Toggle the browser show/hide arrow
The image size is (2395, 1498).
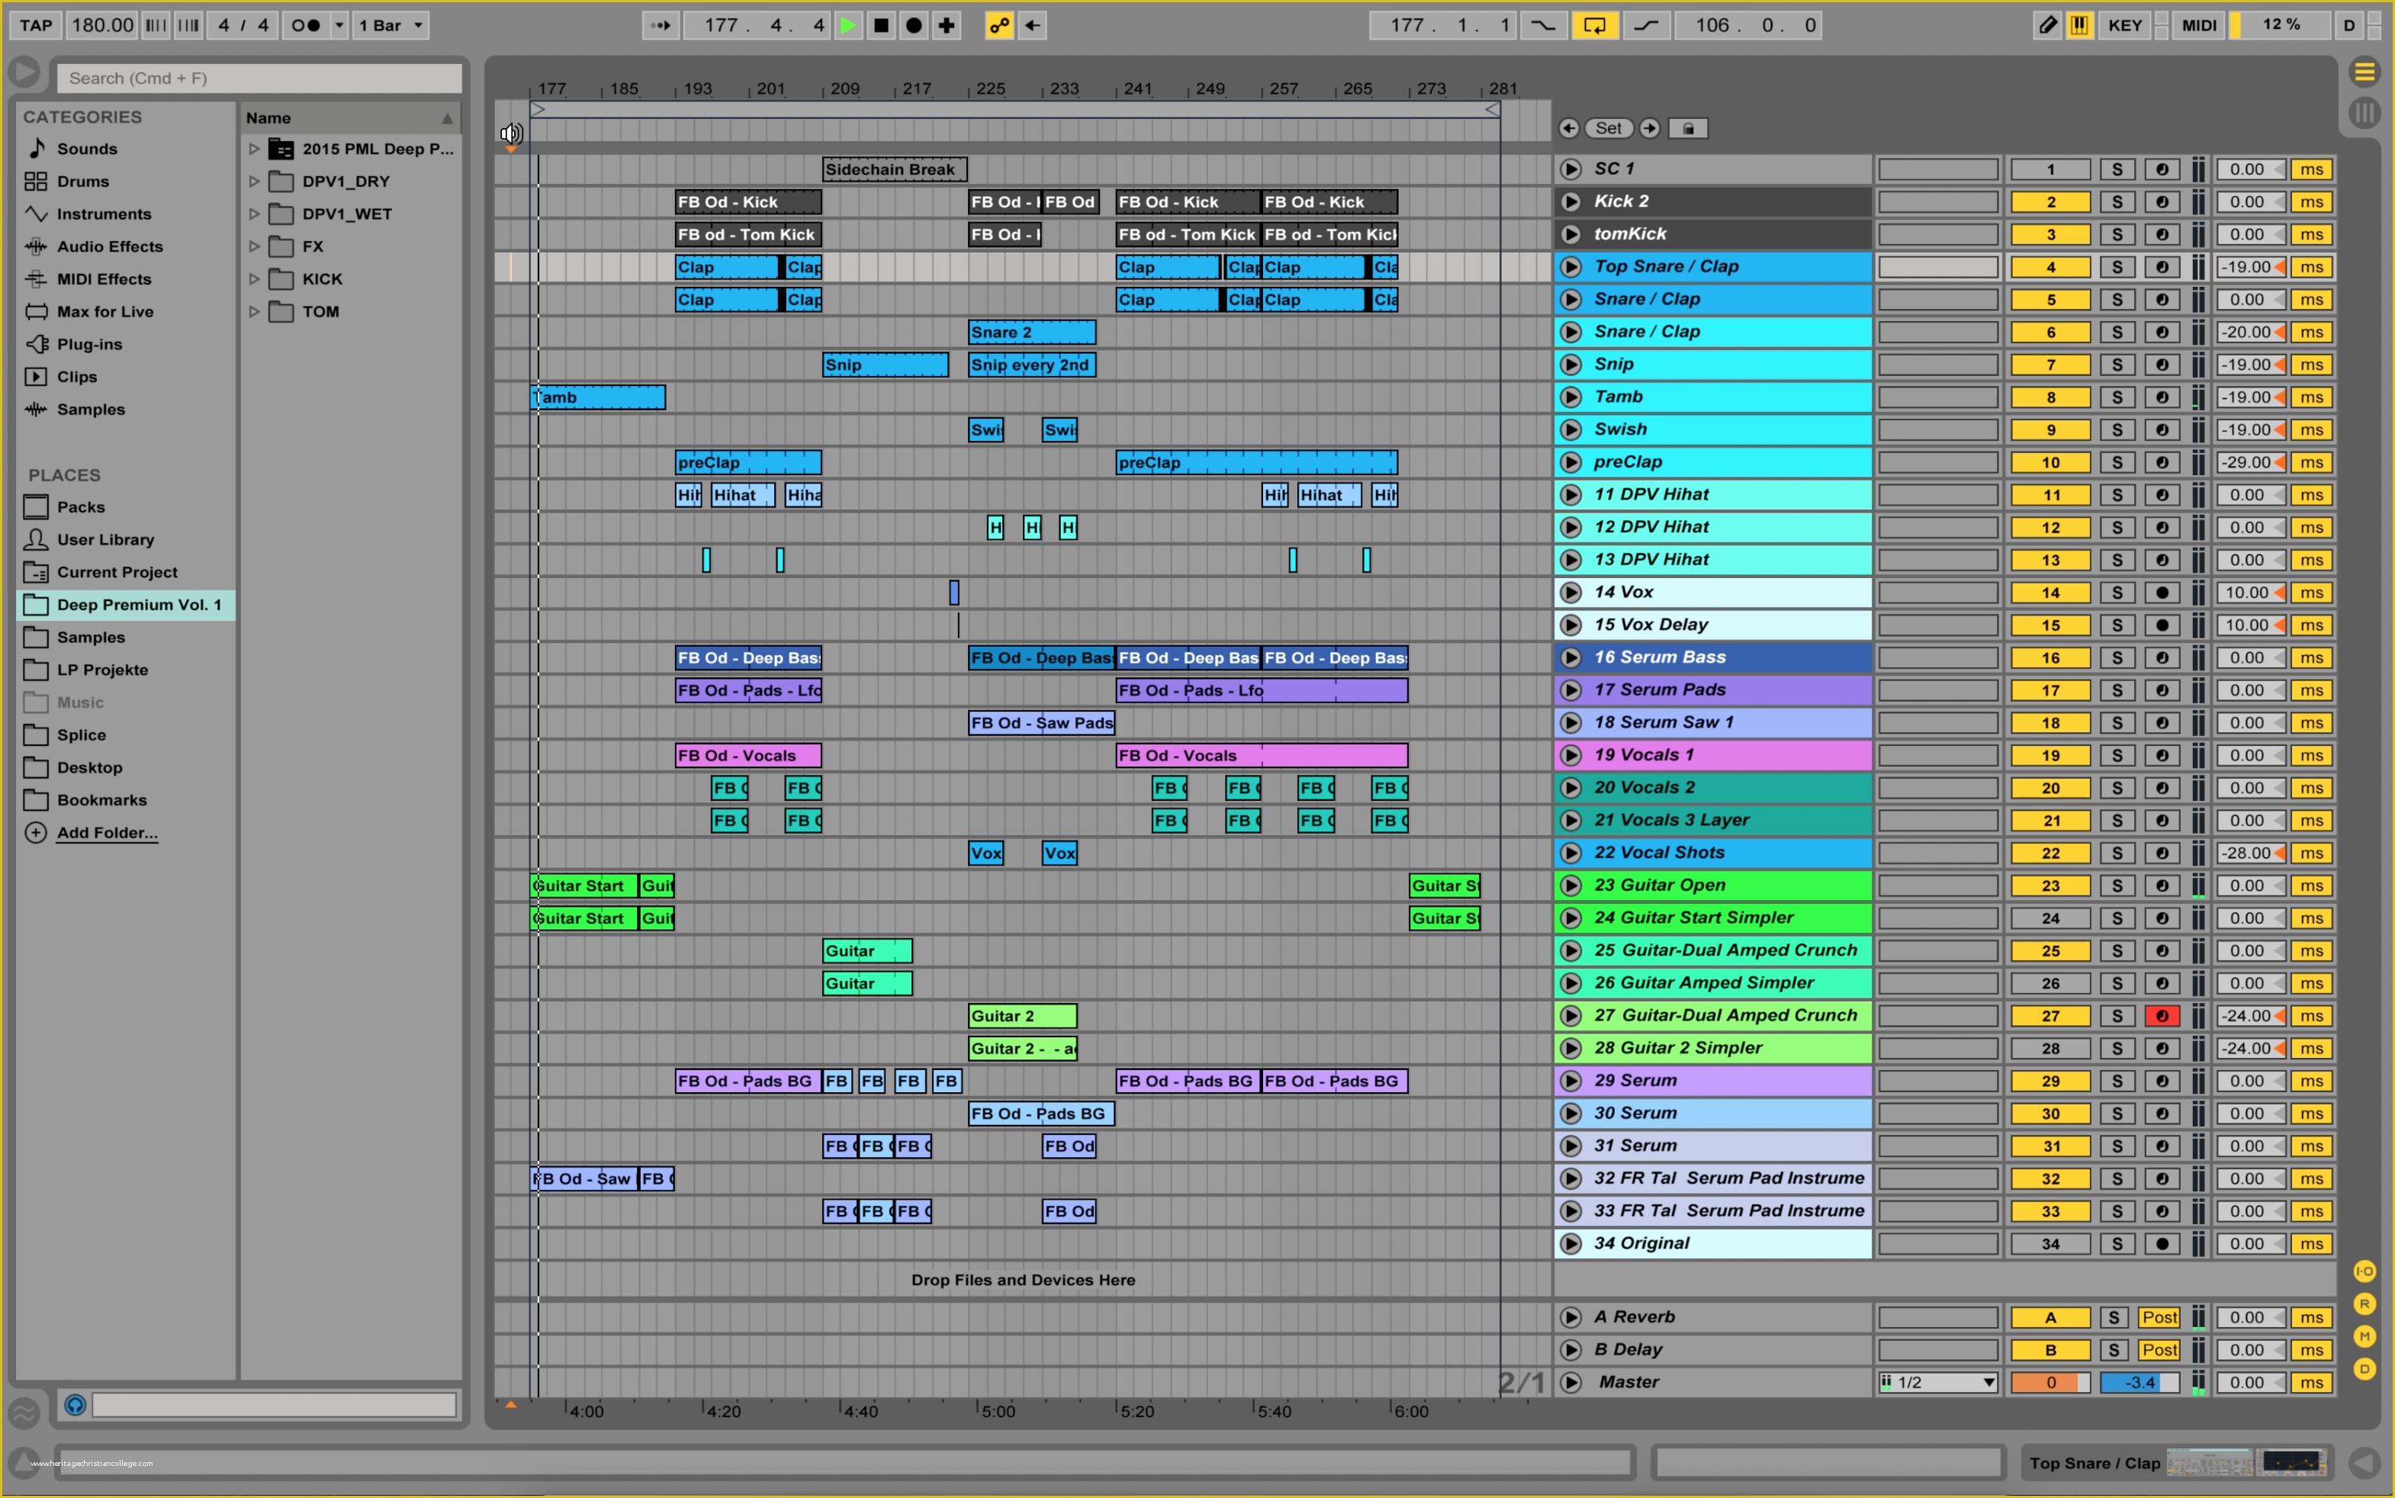tap(24, 72)
